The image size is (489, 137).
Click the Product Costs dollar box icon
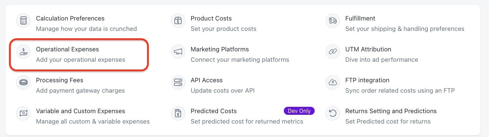[x=178, y=21]
